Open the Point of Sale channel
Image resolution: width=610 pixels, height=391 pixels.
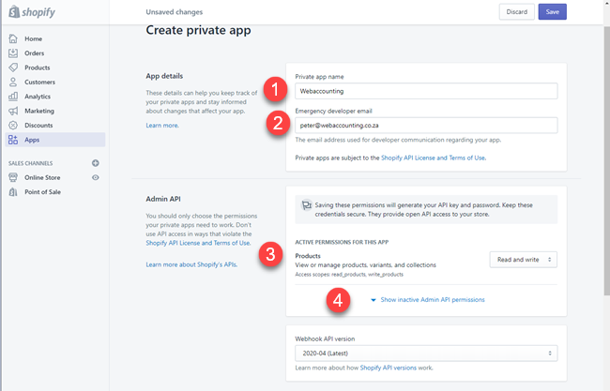pyautogui.click(x=43, y=191)
